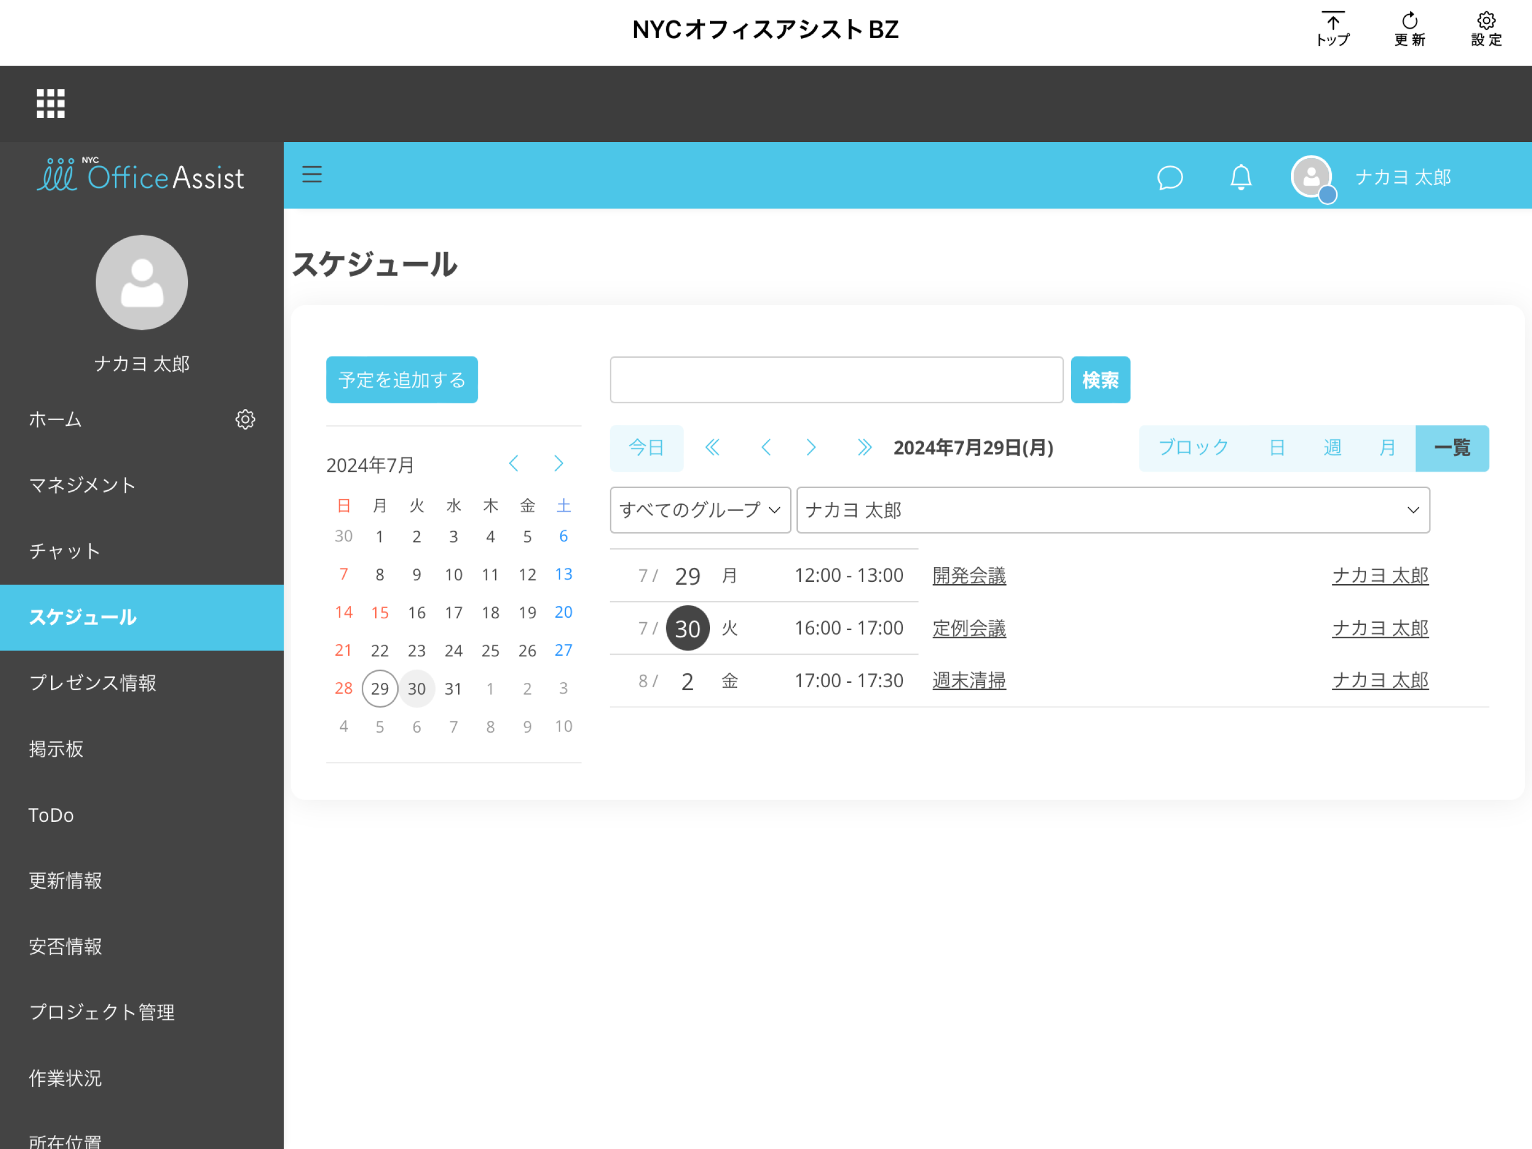Viewport: 1532px width, 1149px height.
Task: Select July 1 in mini calendar
Action: [380, 536]
